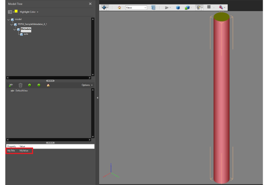The image size is (268, 185).
Task: Click the orange home icon in the views panel
Action: pyautogui.click(x=48, y=85)
